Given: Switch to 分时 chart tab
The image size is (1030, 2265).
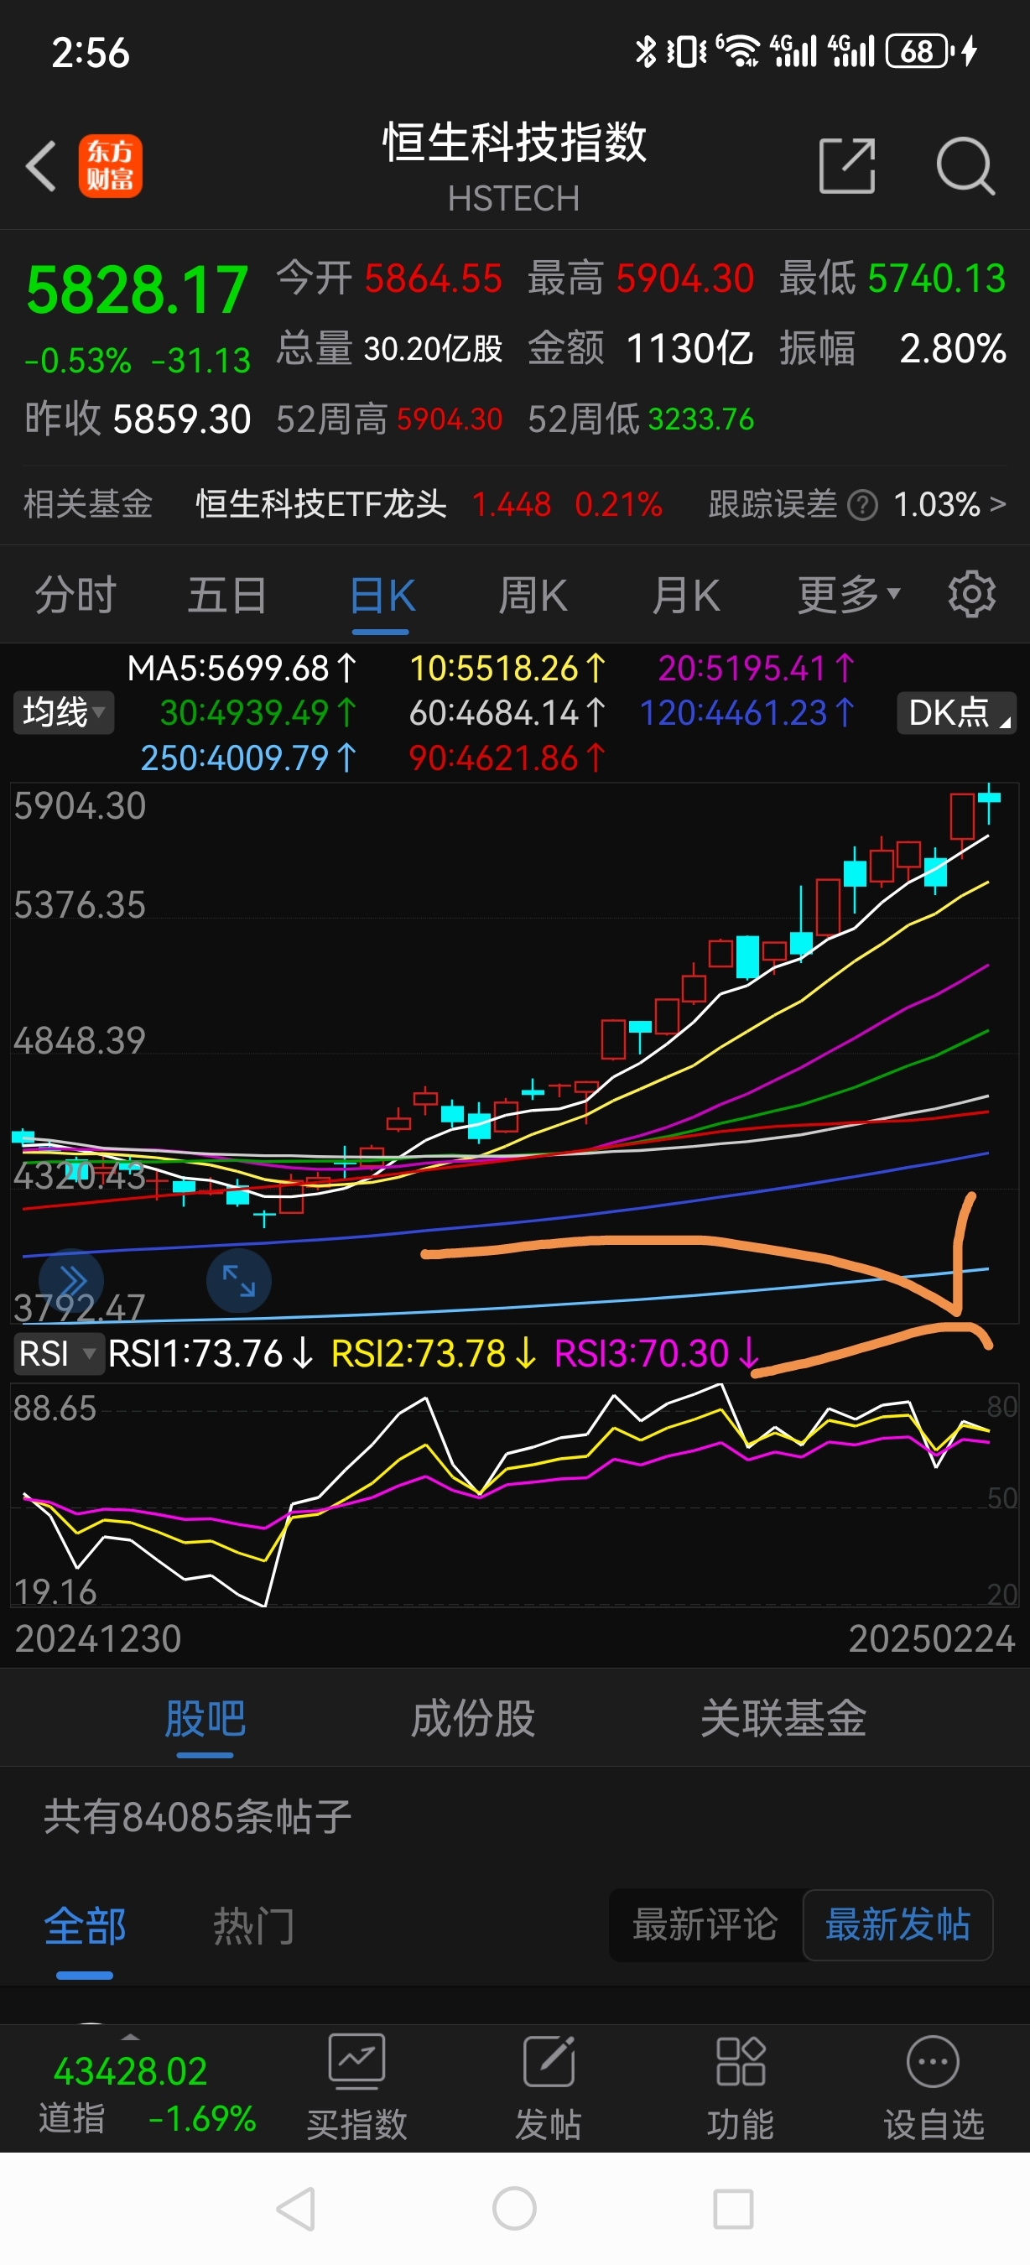Looking at the screenshot, I should click(75, 595).
